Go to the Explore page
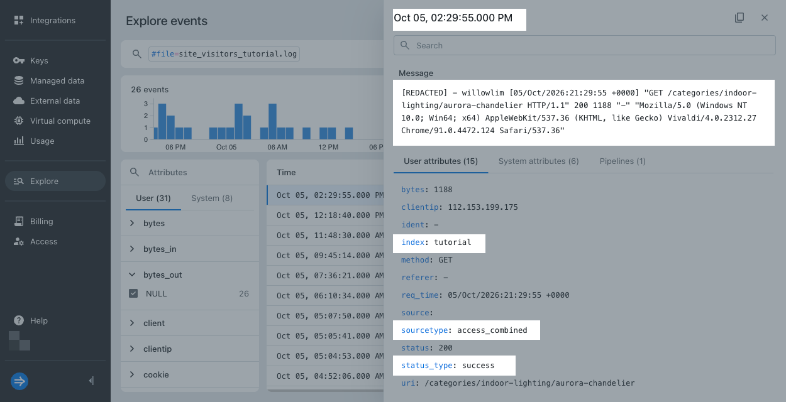 55,181
